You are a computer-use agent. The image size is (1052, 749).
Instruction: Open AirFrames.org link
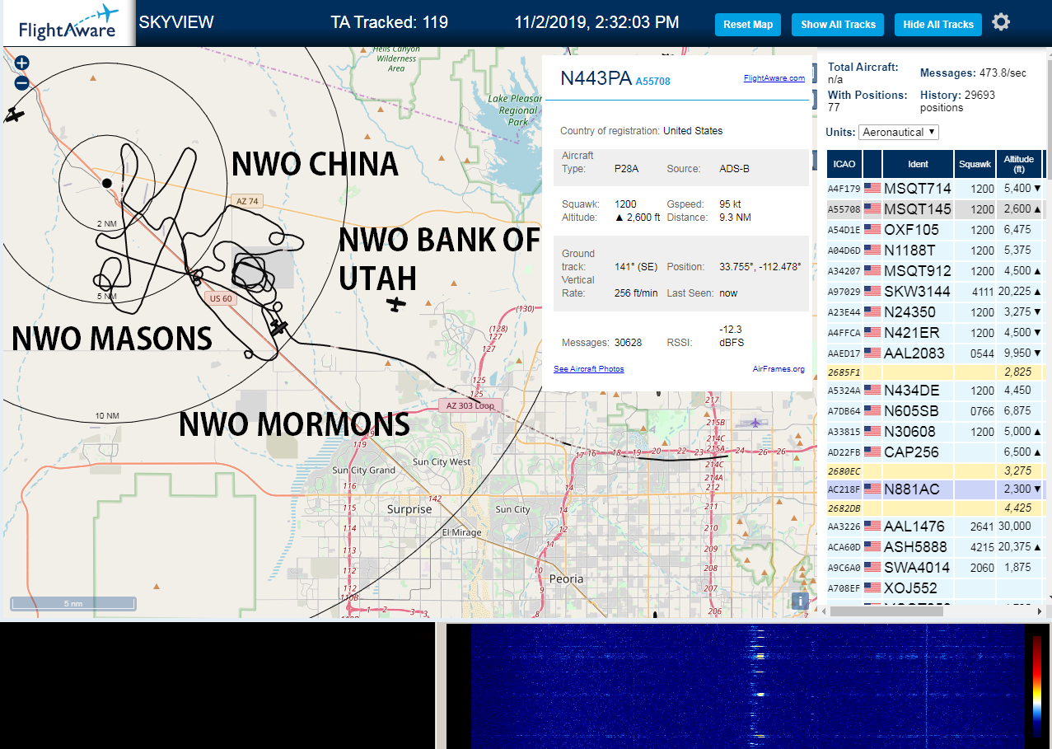click(x=778, y=369)
